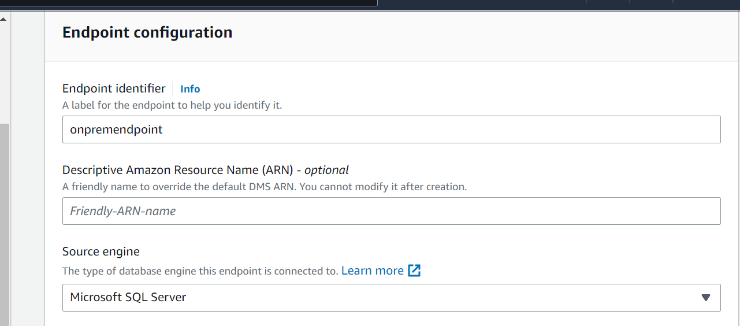
Task: Click the Source engine label
Action: 101,251
